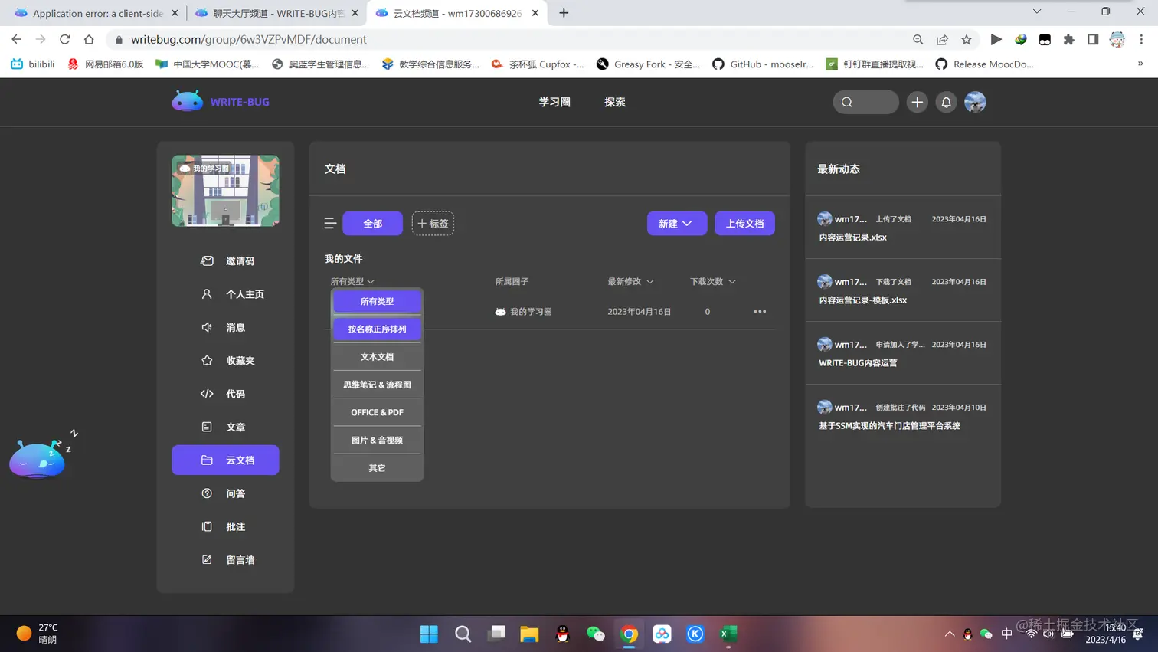
Task: Bookmark this page with star icon
Action: (x=967, y=39)
